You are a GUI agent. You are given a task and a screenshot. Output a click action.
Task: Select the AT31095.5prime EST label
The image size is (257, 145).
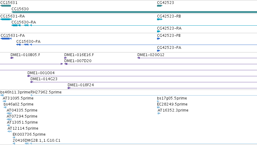(x=18, y=98)
